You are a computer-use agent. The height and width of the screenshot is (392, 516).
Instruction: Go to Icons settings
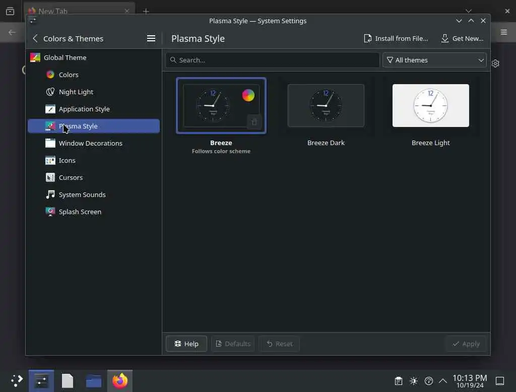(93, 160)
